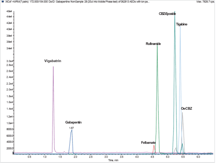Click the Time, min axis label
The height and width of the screenshot is (163, 216).
[113, 160]
